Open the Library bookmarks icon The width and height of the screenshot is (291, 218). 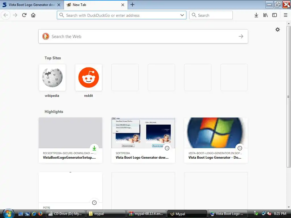coord(265,15)
